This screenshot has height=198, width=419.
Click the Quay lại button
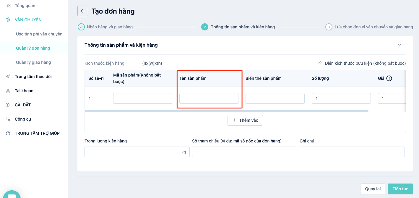(x=373, y=189)
